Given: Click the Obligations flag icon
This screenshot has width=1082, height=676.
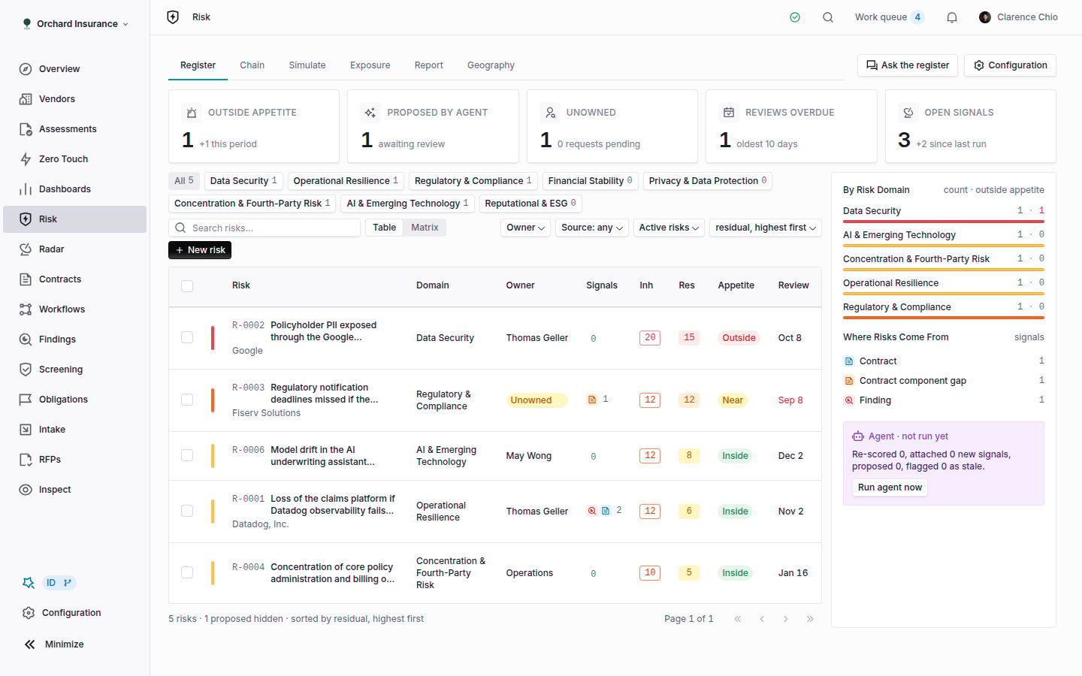Looking at the screenshot, I should [x=26, y=400].
